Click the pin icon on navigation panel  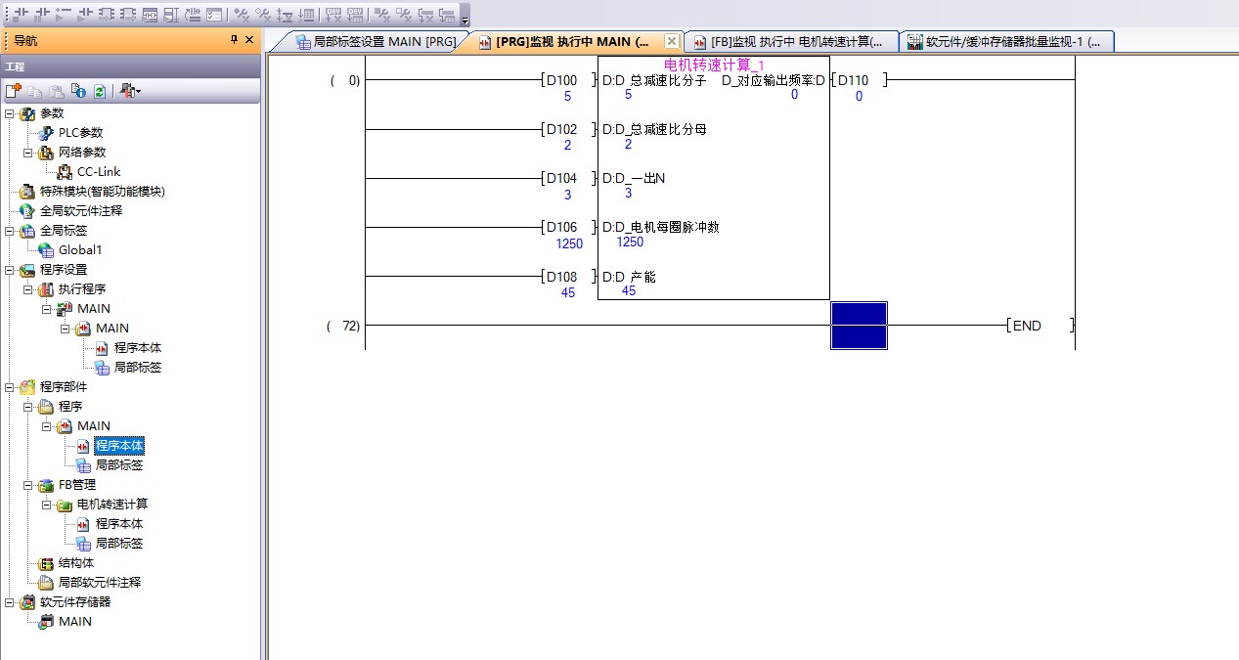pyautogui.click(x=234, y=40)
